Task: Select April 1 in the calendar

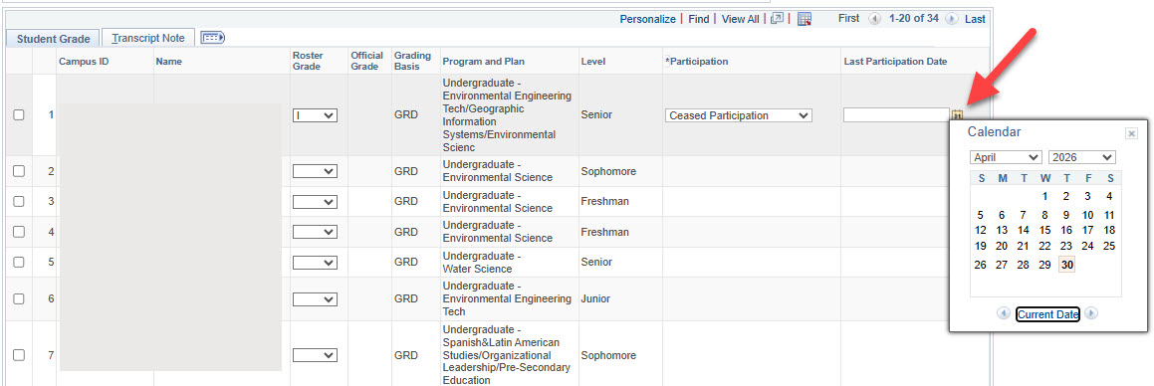Action: point(1045,196)
